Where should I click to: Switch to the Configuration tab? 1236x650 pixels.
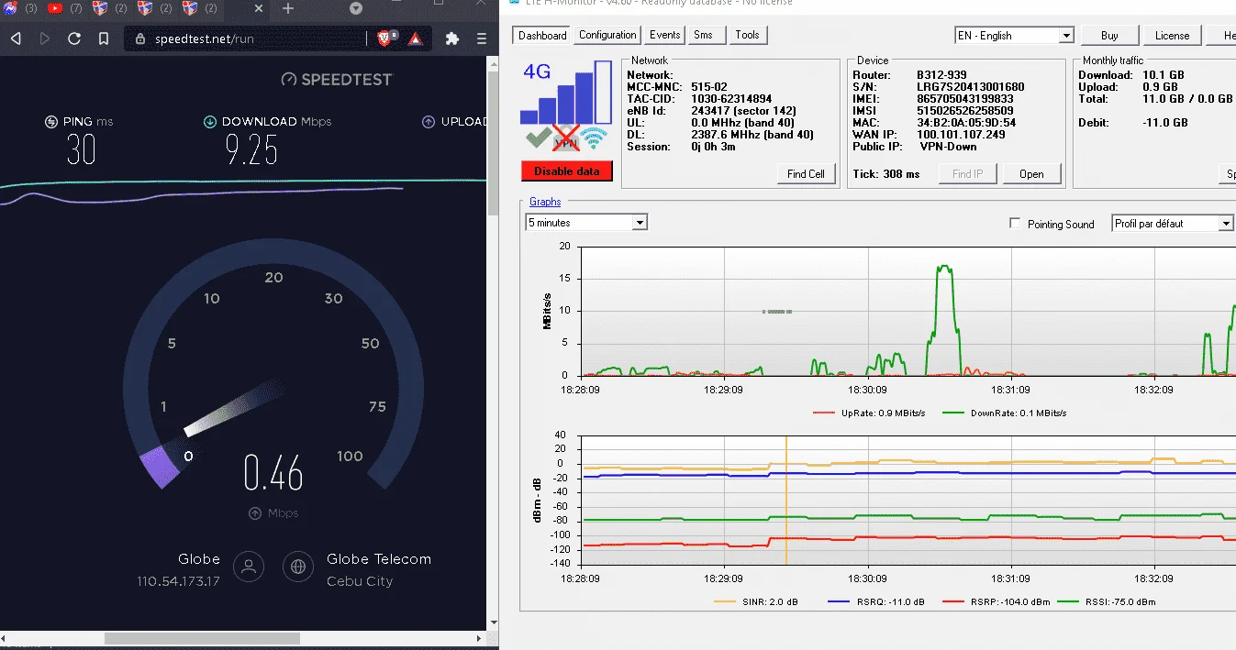[607, 35]
